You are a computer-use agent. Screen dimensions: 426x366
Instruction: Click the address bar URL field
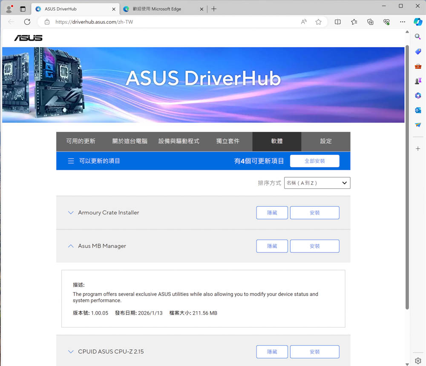[x=170, y=22]
